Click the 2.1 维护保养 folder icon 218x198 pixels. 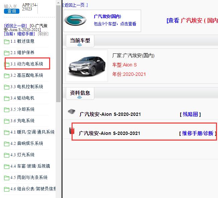pos(7,53)
